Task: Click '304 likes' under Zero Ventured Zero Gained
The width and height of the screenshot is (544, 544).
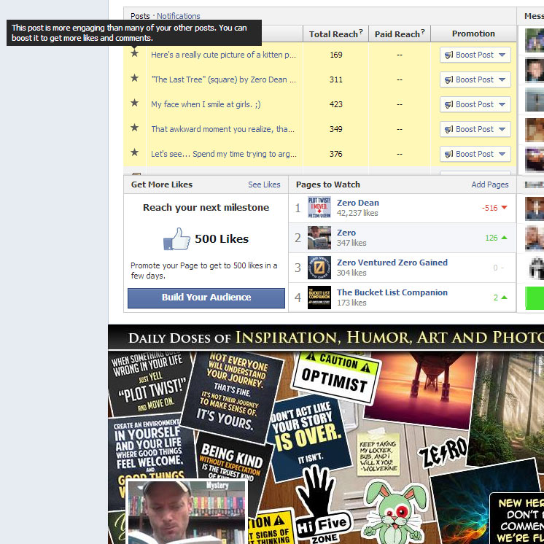Action: [351, 273]
